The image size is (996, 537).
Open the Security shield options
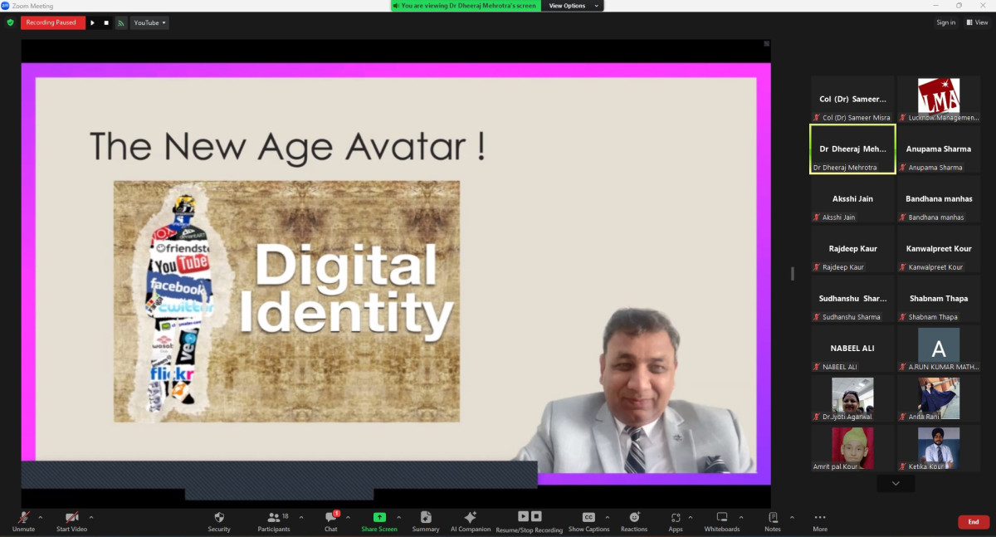point(219,521)
